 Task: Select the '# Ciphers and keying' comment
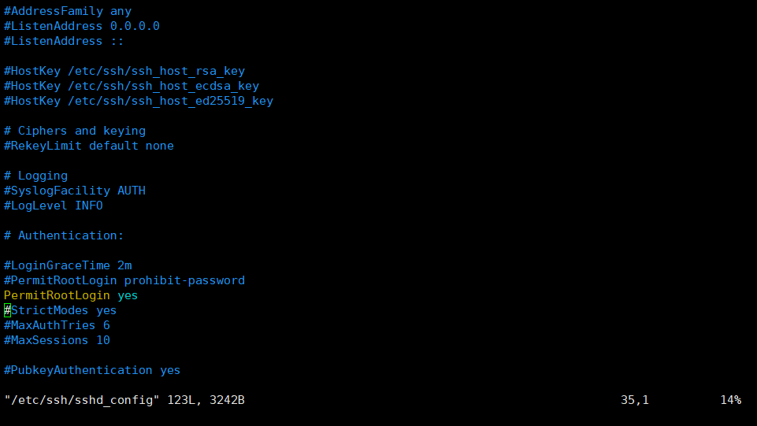tap(75, 131)
